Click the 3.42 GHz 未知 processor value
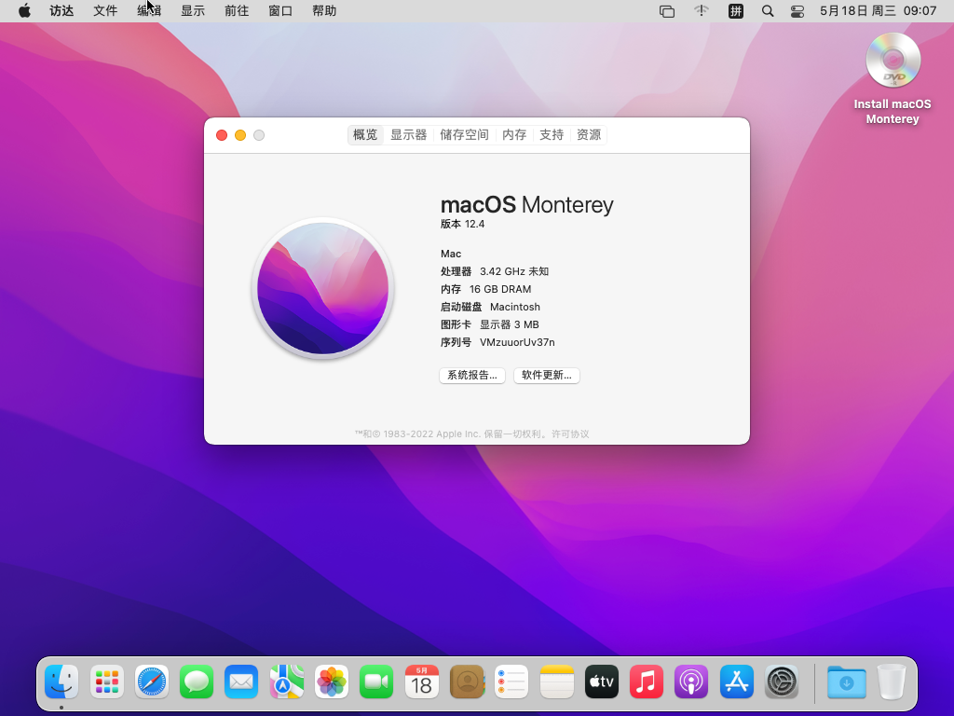The height and width of the screenshot is (716, 954). coord(514,271)
